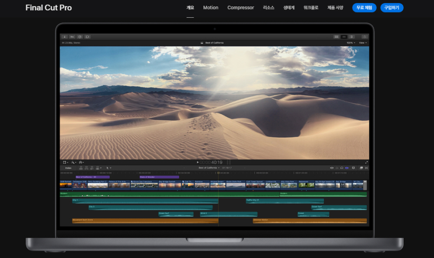The image size is (434, 258).
Task: Open the Transform tool dropdown
Action: pos(66,162)
